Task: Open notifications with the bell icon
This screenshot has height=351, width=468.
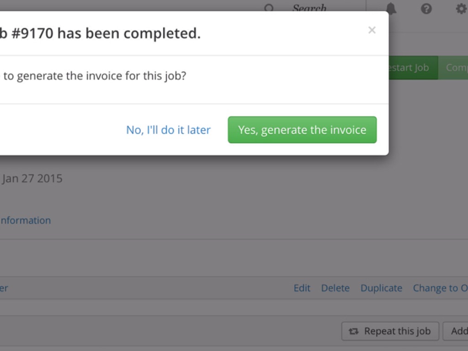Action: coord(391,8)
